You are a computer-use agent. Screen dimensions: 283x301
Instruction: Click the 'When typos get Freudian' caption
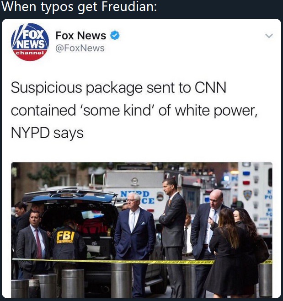[79, 7]
